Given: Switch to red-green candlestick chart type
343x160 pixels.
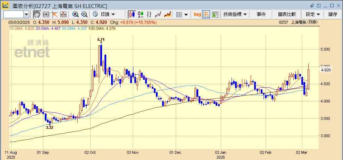Looking at the screenshot, I should 141,15.
